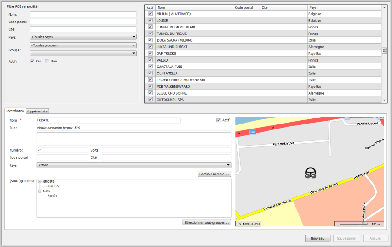Image resolution: width=392 pixels, height=247 pixels.
Task: Click the N90 road shield on the map
Action: (x=252, y=132)
